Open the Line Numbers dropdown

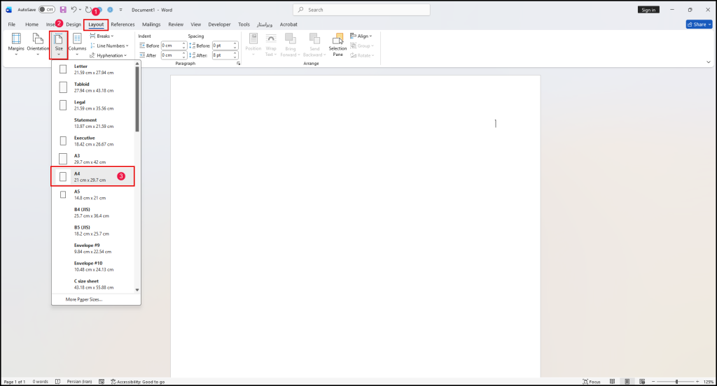pos(109,45)
